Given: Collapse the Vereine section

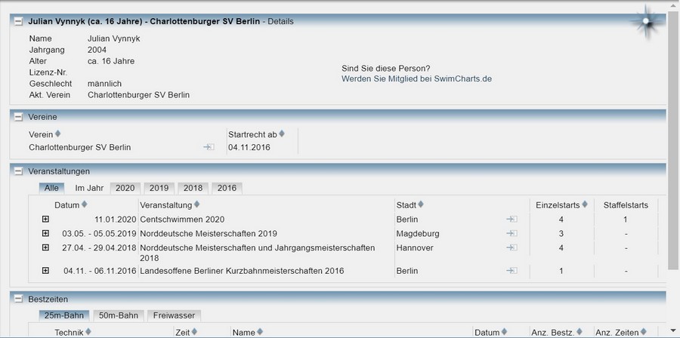Looking at the screenshot, I should [x=19, y=117].
